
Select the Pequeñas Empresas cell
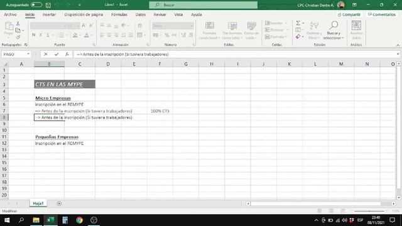tap(49, 137)
